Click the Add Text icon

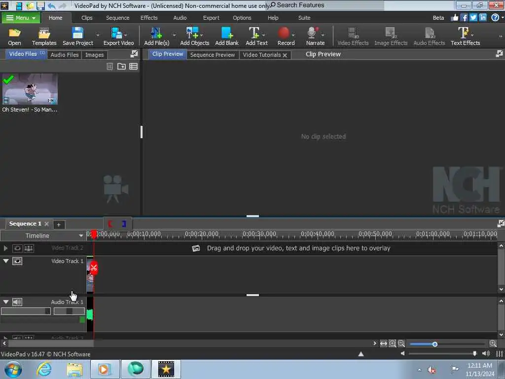click(x=254, y=33)
